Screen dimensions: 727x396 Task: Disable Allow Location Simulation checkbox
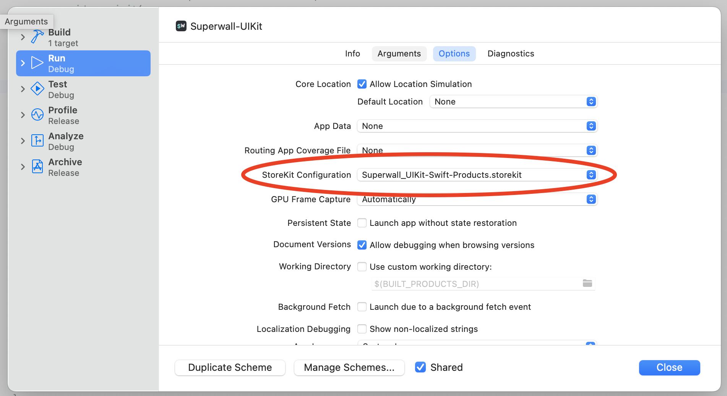pos(362,84)
